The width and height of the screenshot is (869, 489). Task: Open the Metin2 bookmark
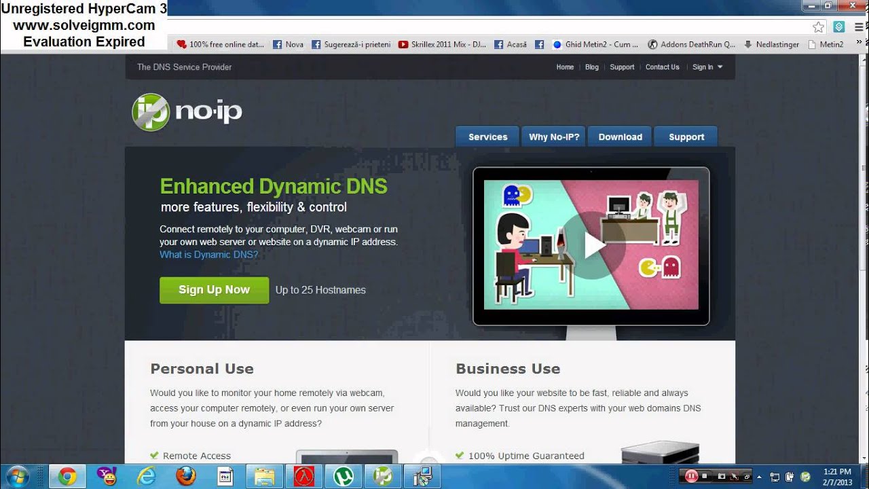tap(826, 44)
